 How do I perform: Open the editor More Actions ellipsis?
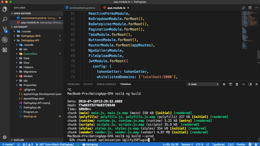257,8
